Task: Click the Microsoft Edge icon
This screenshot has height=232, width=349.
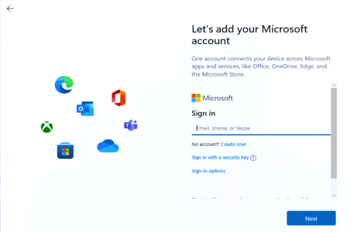Action: point(64,85)
